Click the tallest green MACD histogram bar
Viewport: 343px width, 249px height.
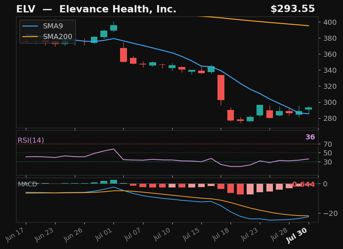tap(114, 182)
